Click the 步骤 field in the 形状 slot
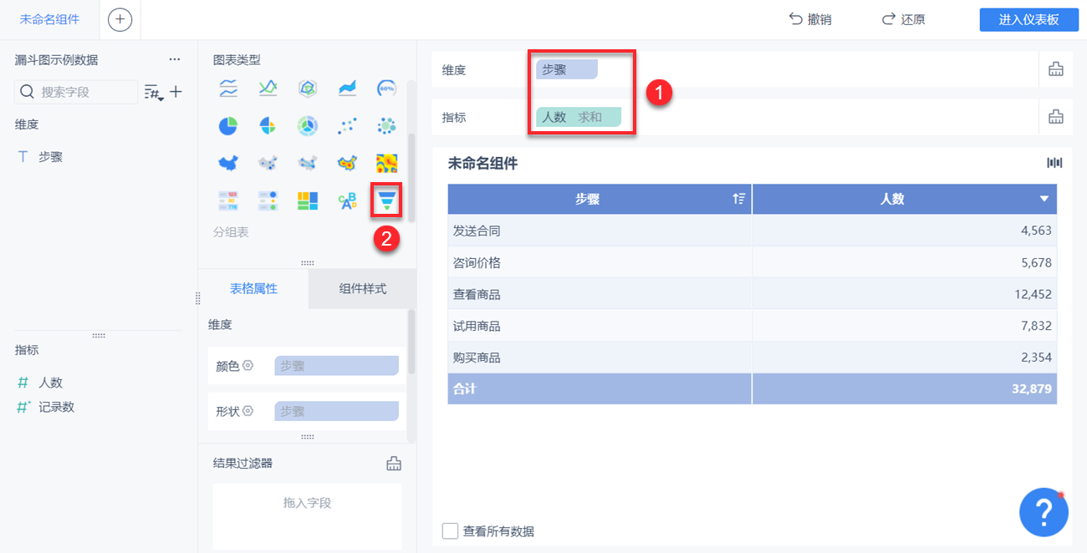The image size is (1087, 553). pyautogui.click(x=336, y=411)
